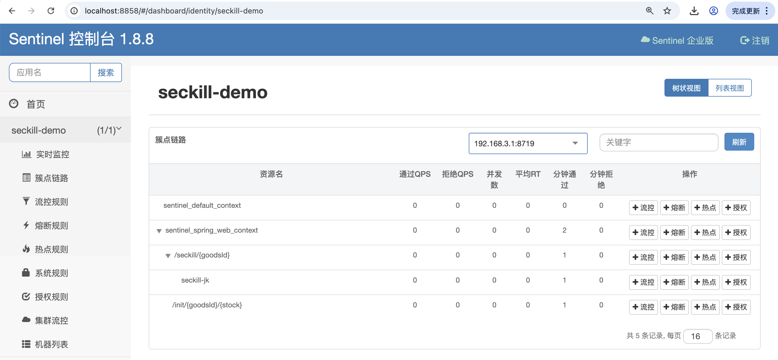Click the filter funnel icon for 流控规则
This screenshot has width=778, height=360.
(26, 201)
